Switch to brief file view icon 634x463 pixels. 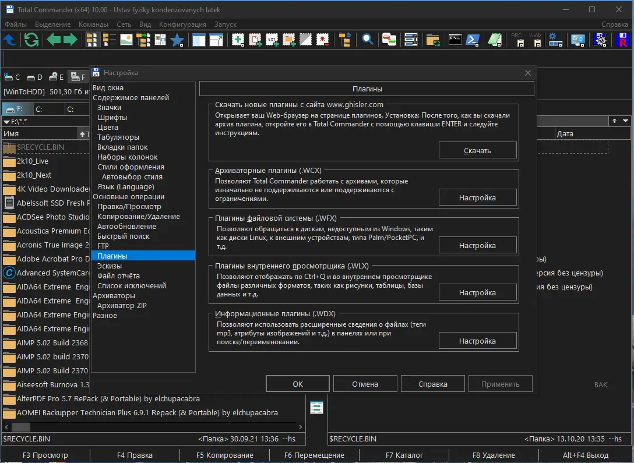(x=92, y=40)
